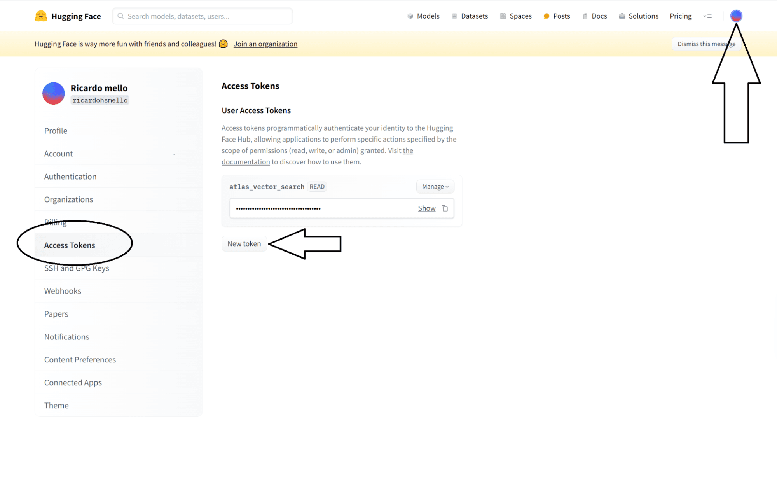Open Docs page
Viewport: 777px width, 481px height.
(595, 16)
